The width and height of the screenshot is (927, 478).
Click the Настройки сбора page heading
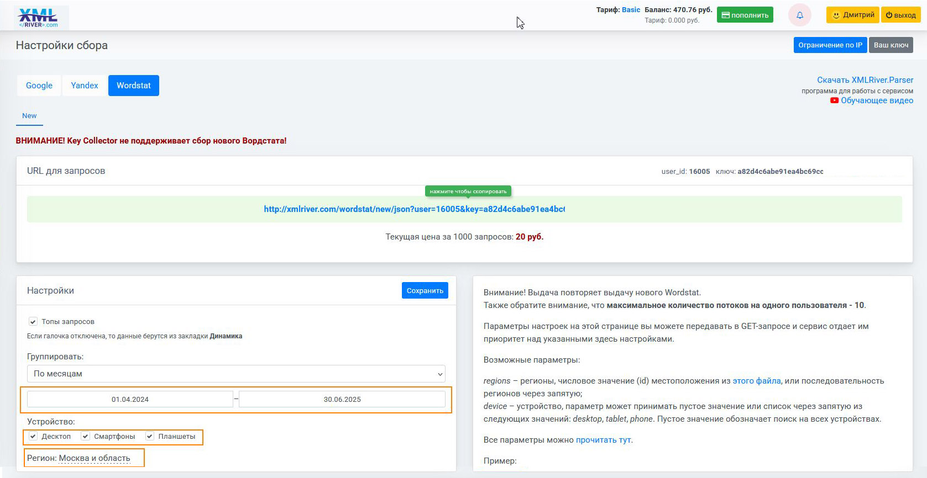62,45
